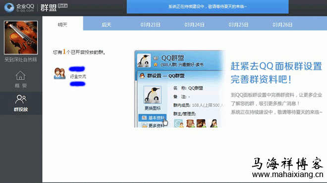The height and width of the screenshot is (183, 327).
Task: Click the heading 赶紧去QQ面板群设置
Action: click(276, 66)
